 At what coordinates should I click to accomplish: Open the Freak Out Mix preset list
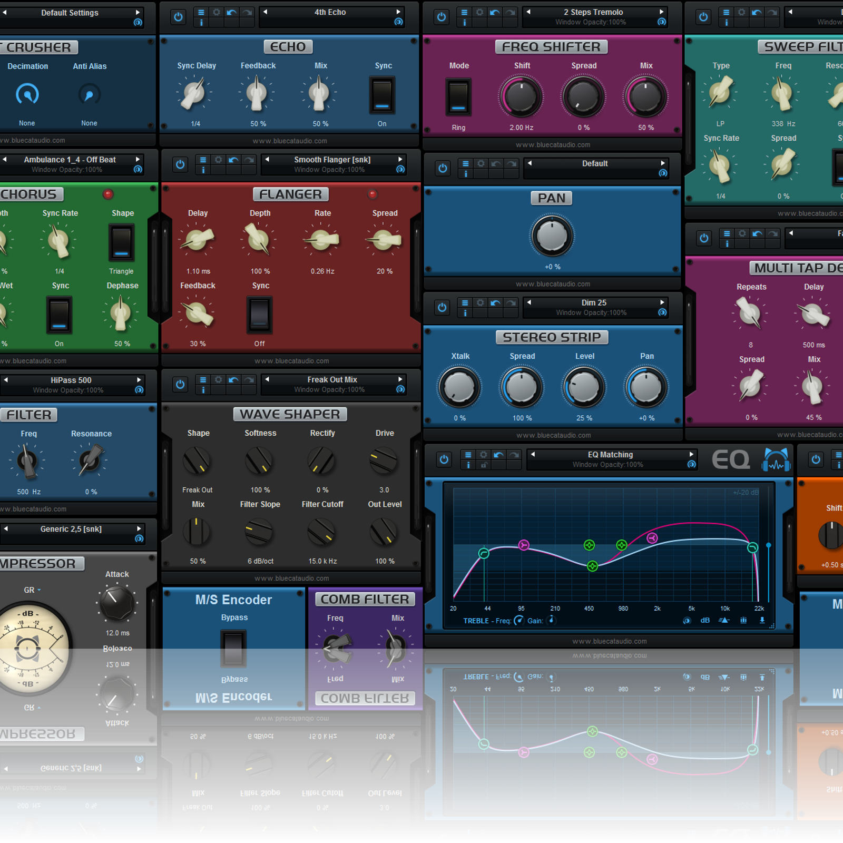pos(332,380)
